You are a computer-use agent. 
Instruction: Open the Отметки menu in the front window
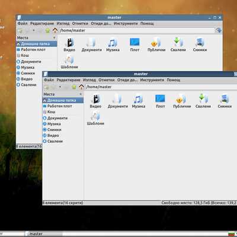(x=107, y=80)
